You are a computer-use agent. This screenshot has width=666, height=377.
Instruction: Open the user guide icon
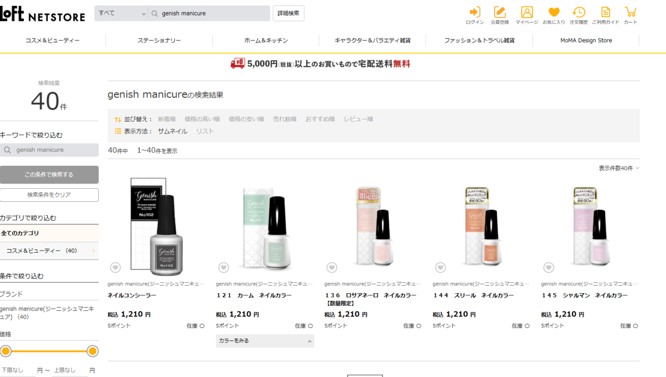coord(605,15)
